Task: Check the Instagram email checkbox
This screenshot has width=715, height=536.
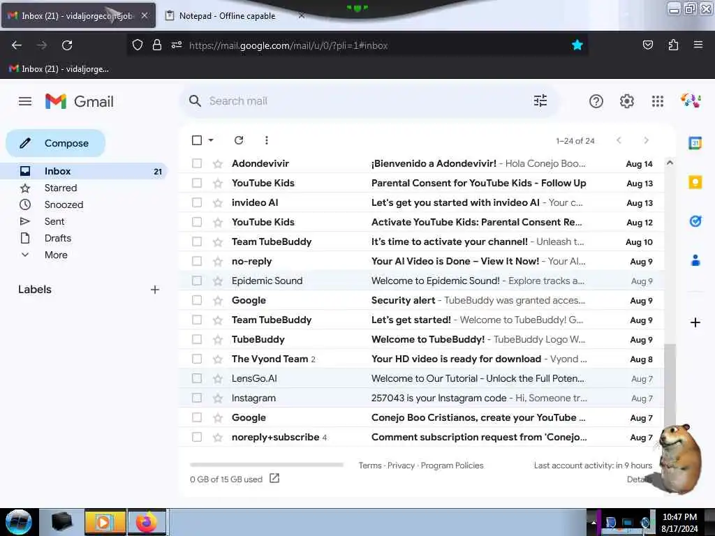Action: (x=197, y=398)
